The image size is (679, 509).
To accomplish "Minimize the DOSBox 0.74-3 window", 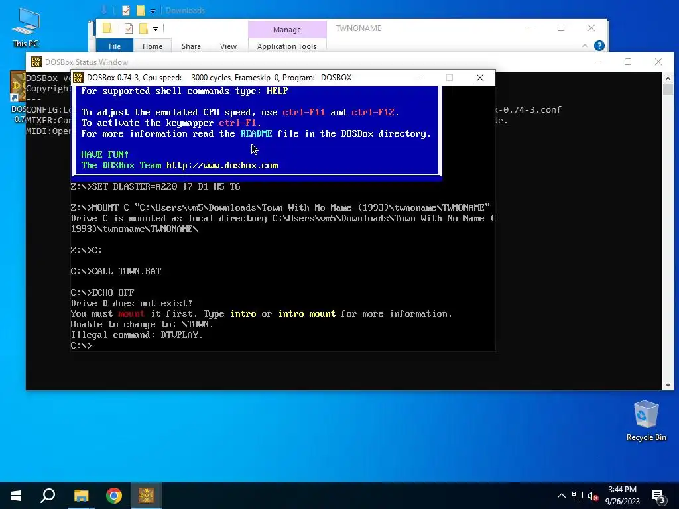I will [x=420, y=78].
